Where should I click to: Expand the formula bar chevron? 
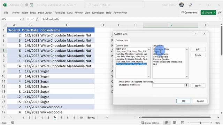pos(220,19)
